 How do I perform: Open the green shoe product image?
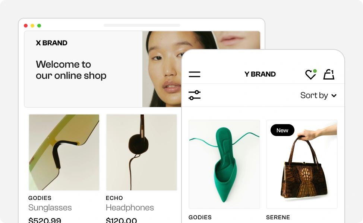pos(224,164)
